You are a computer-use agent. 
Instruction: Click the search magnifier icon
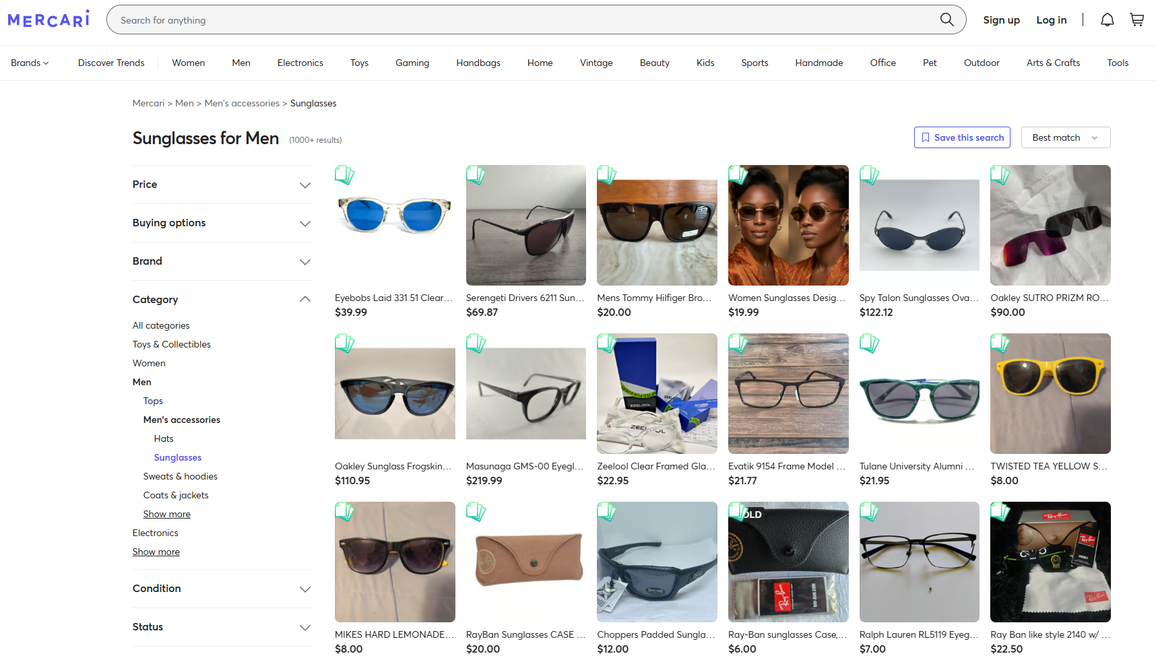[946, 20]
